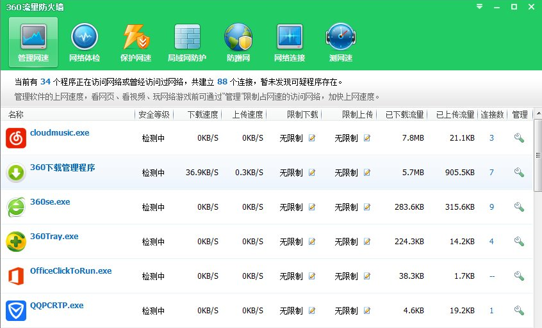
Task: Open the 360se.exe name link
Action: click(50, 202)
